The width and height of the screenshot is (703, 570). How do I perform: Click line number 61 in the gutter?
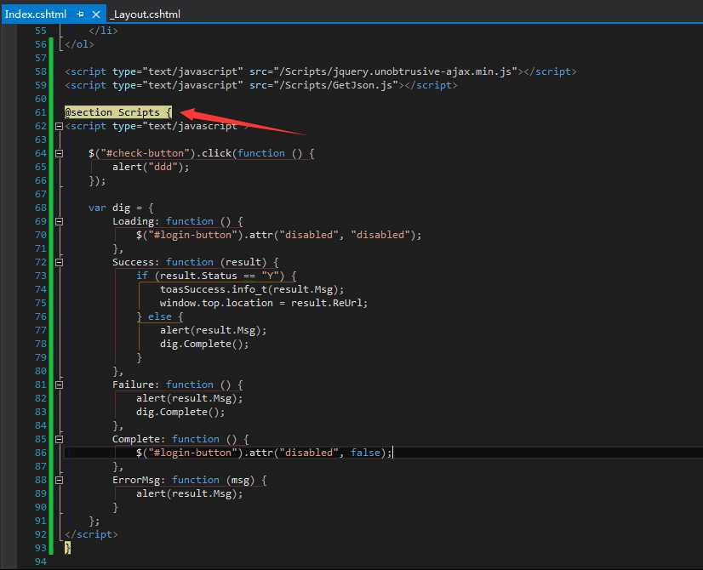pyautogui.click(x=40, y=112)
